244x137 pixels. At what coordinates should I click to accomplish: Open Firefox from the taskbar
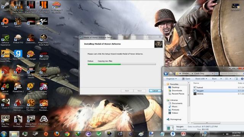(x=57, y=134)
